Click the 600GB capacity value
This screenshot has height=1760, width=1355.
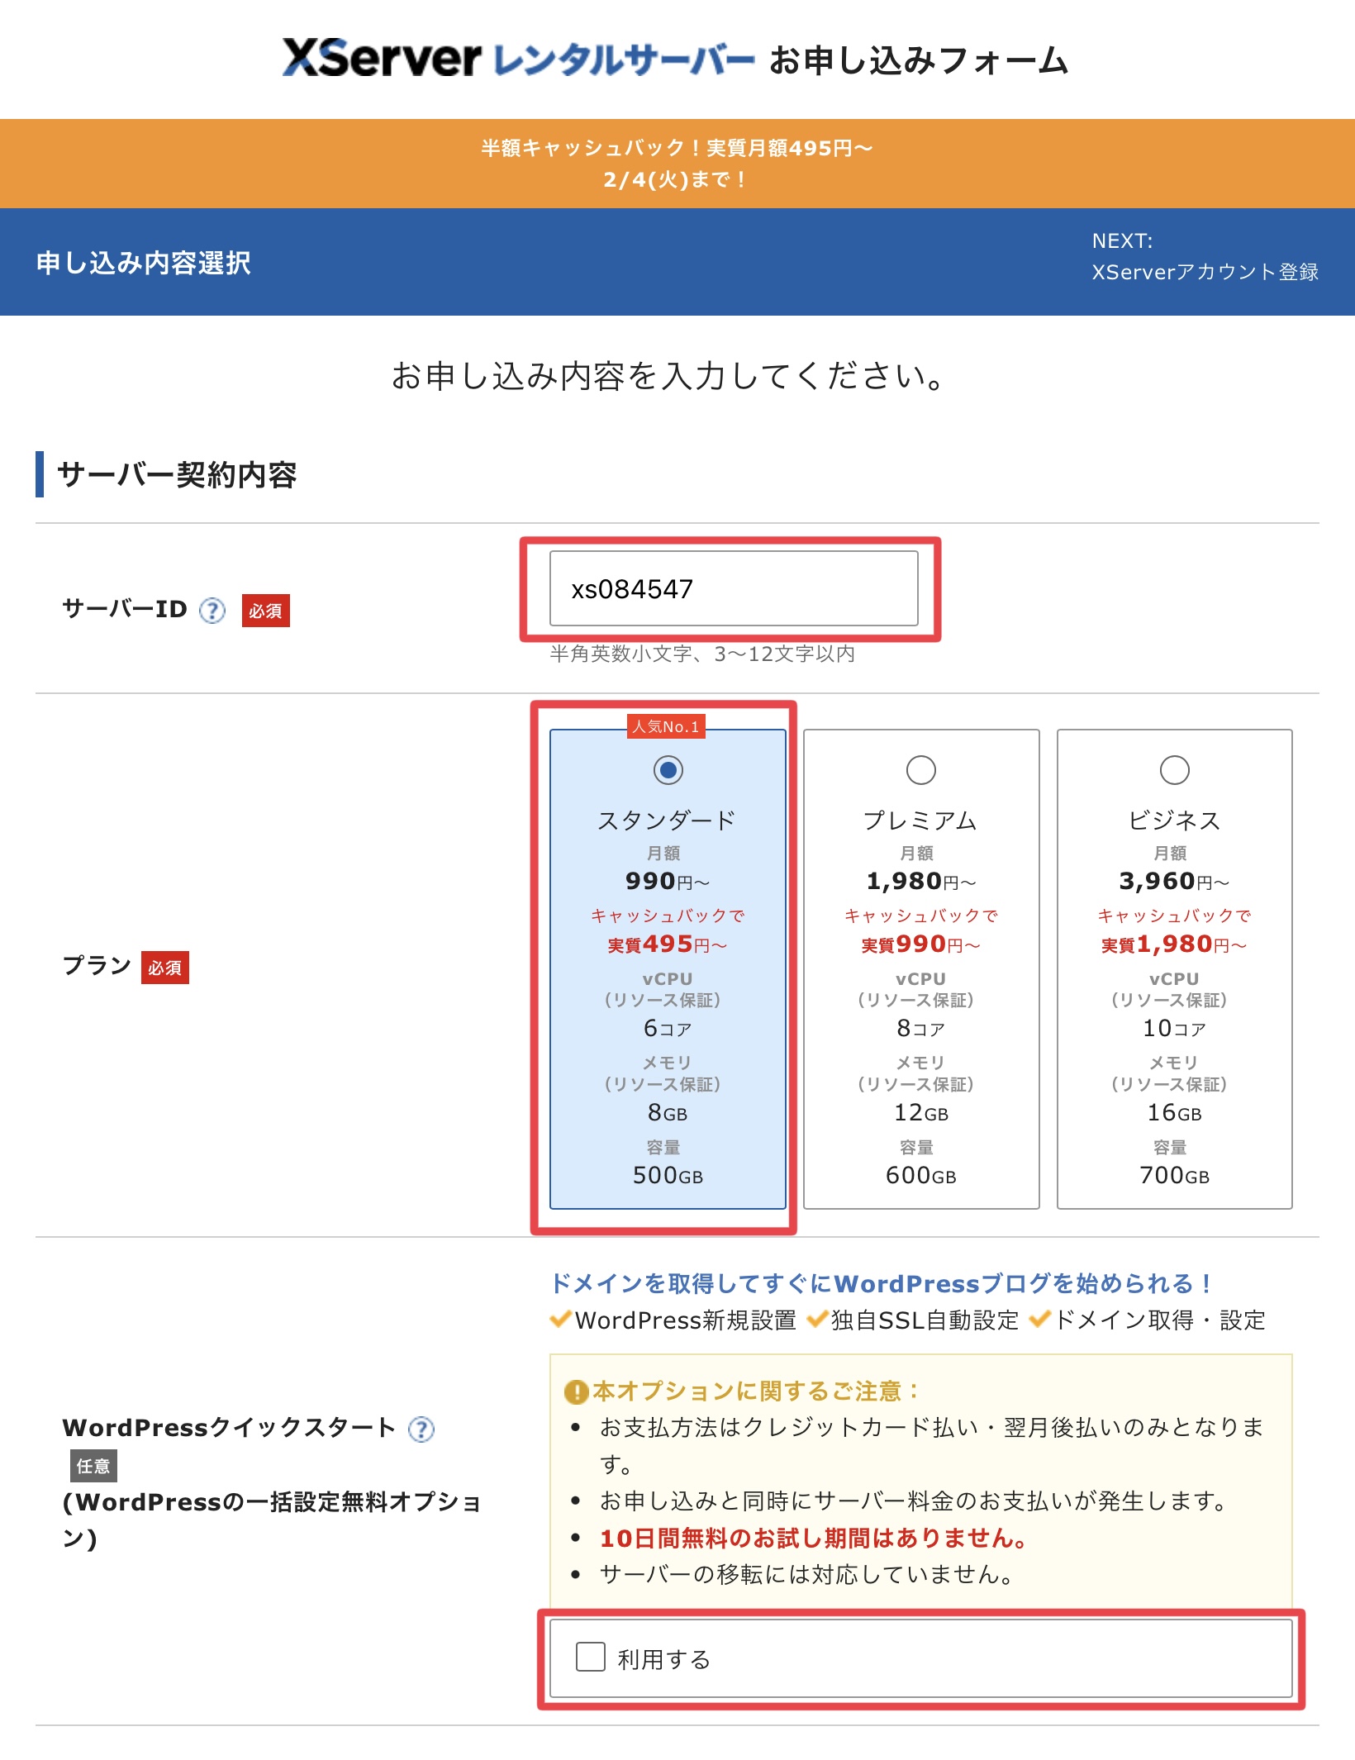[920, 1175]
